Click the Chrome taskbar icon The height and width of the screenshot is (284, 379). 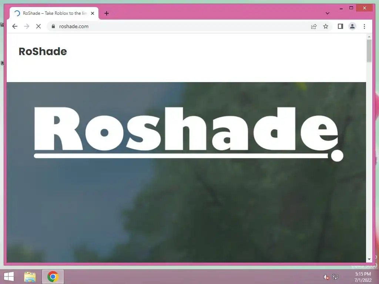pos(53,277)
